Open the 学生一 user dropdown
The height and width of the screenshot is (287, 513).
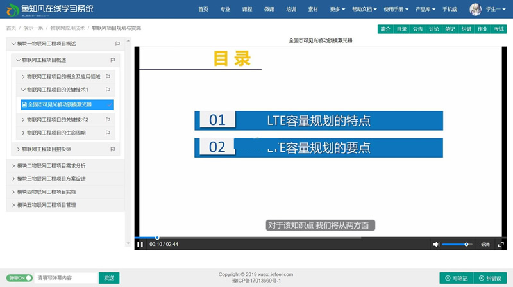(496, 9)
